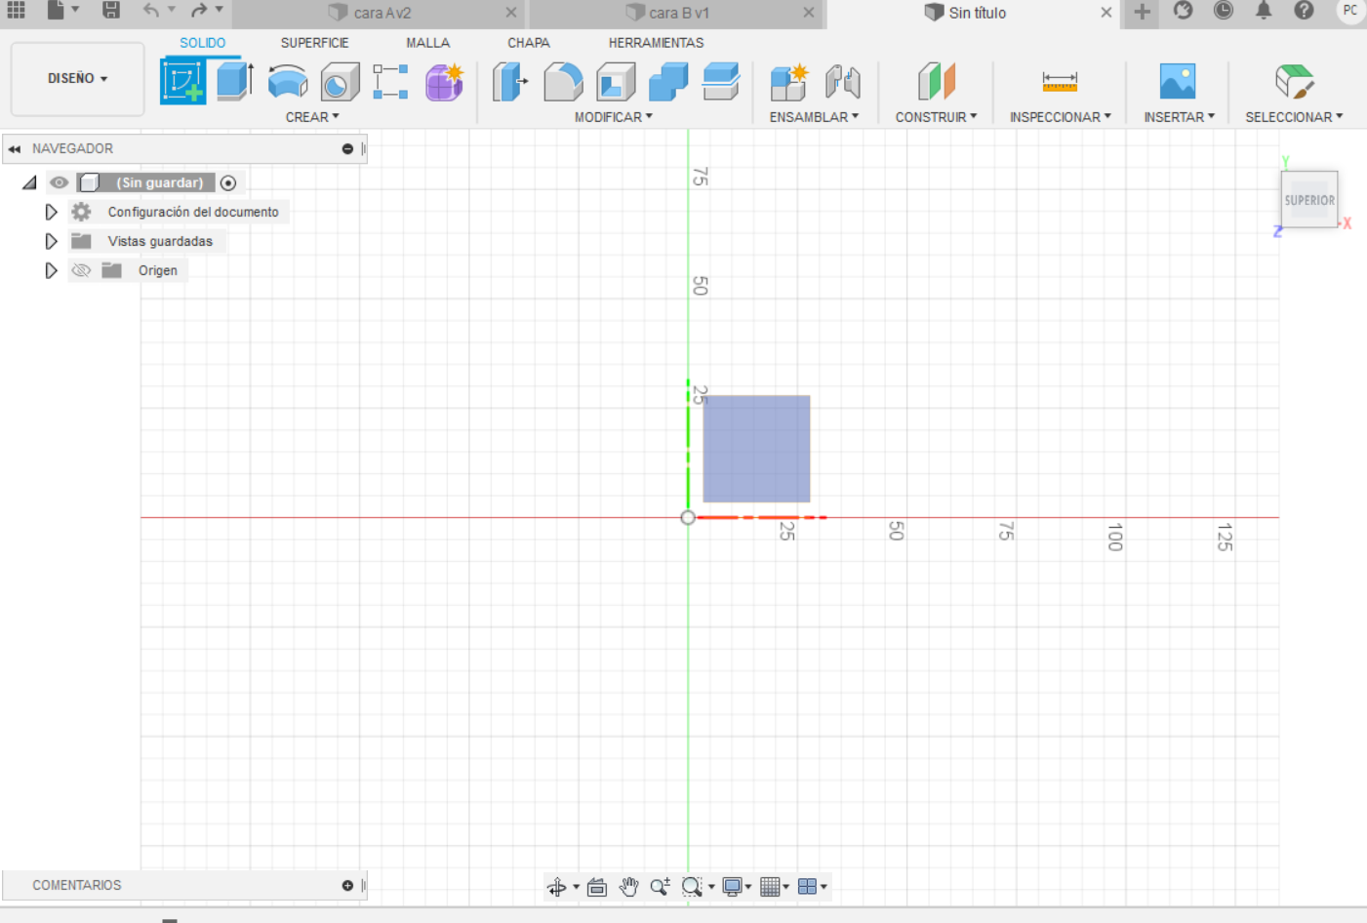Screen dimensions: 1367x923
Task: Open the notifications bell
Action: tap(1264, 11)
